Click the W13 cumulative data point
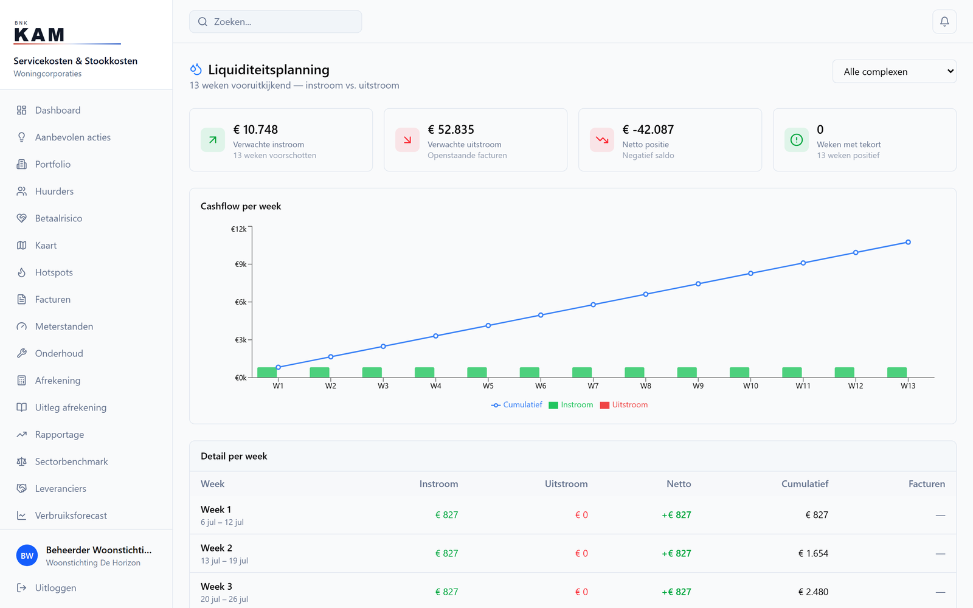 click(908, 242)
